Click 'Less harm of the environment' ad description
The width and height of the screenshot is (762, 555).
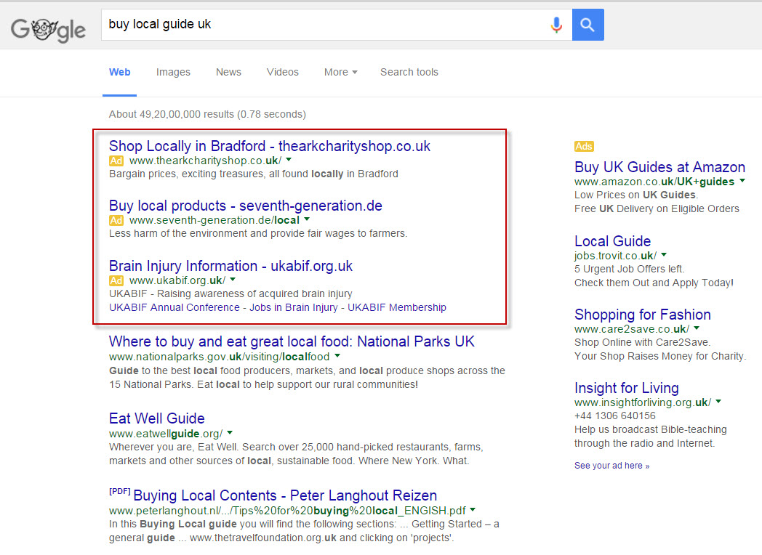click(x=258, y=234)
